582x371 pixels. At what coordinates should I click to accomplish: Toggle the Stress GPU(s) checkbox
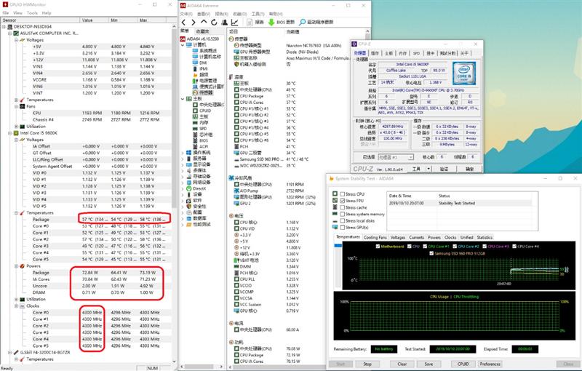click(343, 228)
